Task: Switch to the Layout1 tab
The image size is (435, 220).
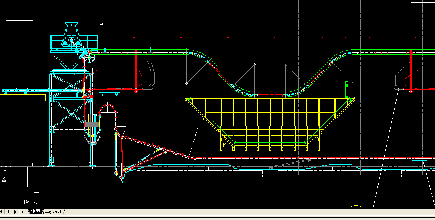Action: coord(53,211)
